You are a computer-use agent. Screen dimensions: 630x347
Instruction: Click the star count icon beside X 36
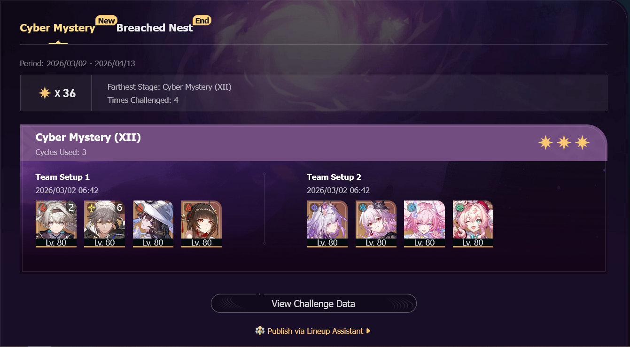point(45,93)
